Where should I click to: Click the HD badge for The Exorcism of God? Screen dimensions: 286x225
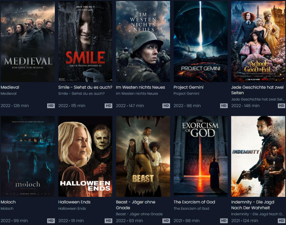[x=224, y=221]
